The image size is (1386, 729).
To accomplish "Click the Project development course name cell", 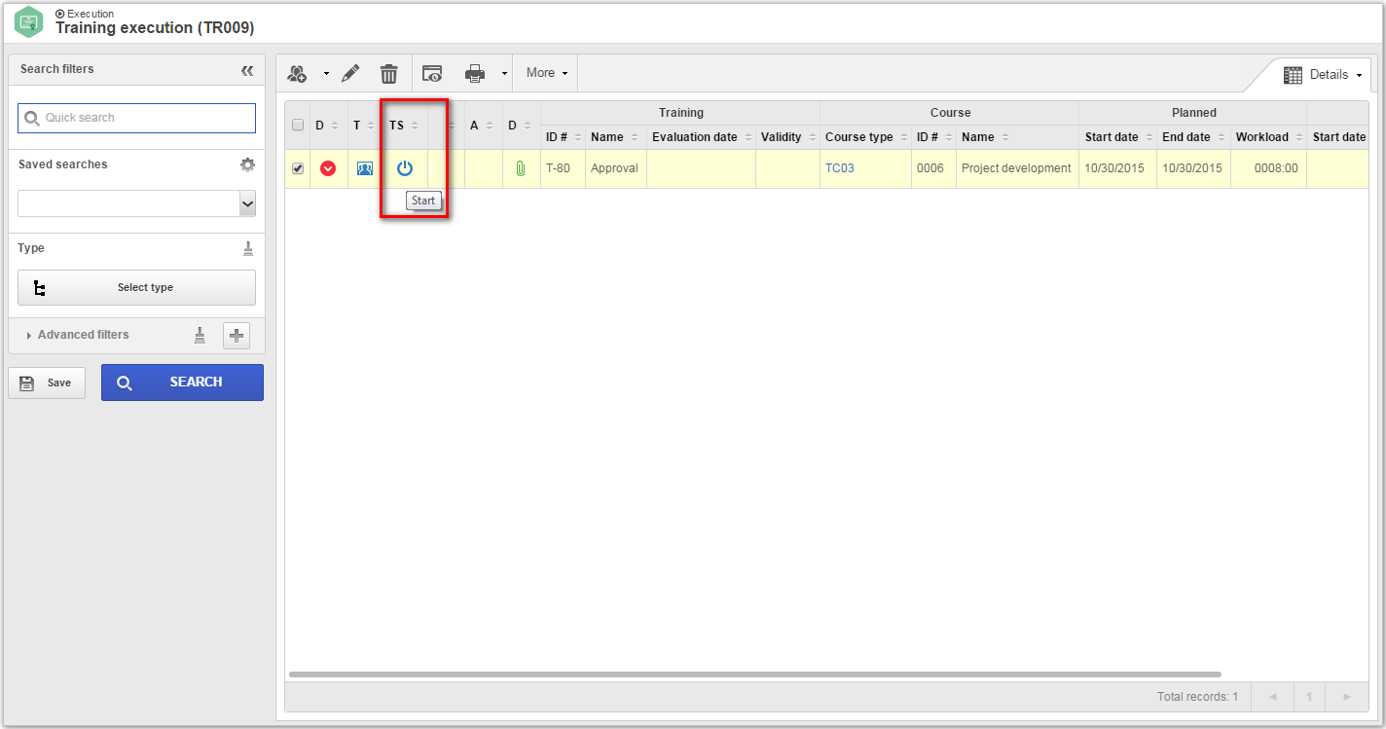I will coord(1017,168).
